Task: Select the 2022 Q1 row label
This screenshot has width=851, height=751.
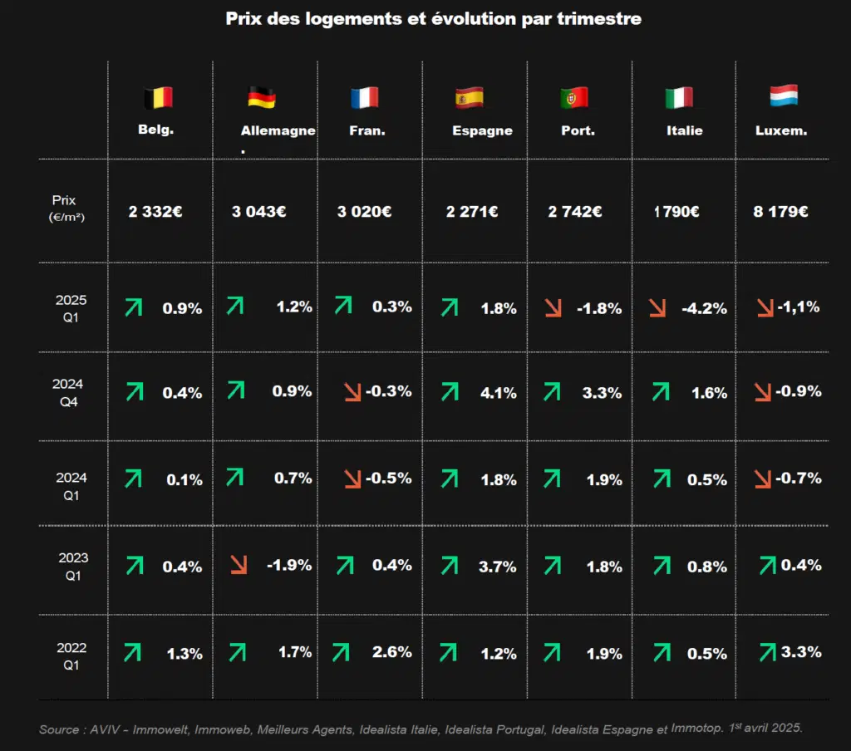Action: click(x=71, y=656)
